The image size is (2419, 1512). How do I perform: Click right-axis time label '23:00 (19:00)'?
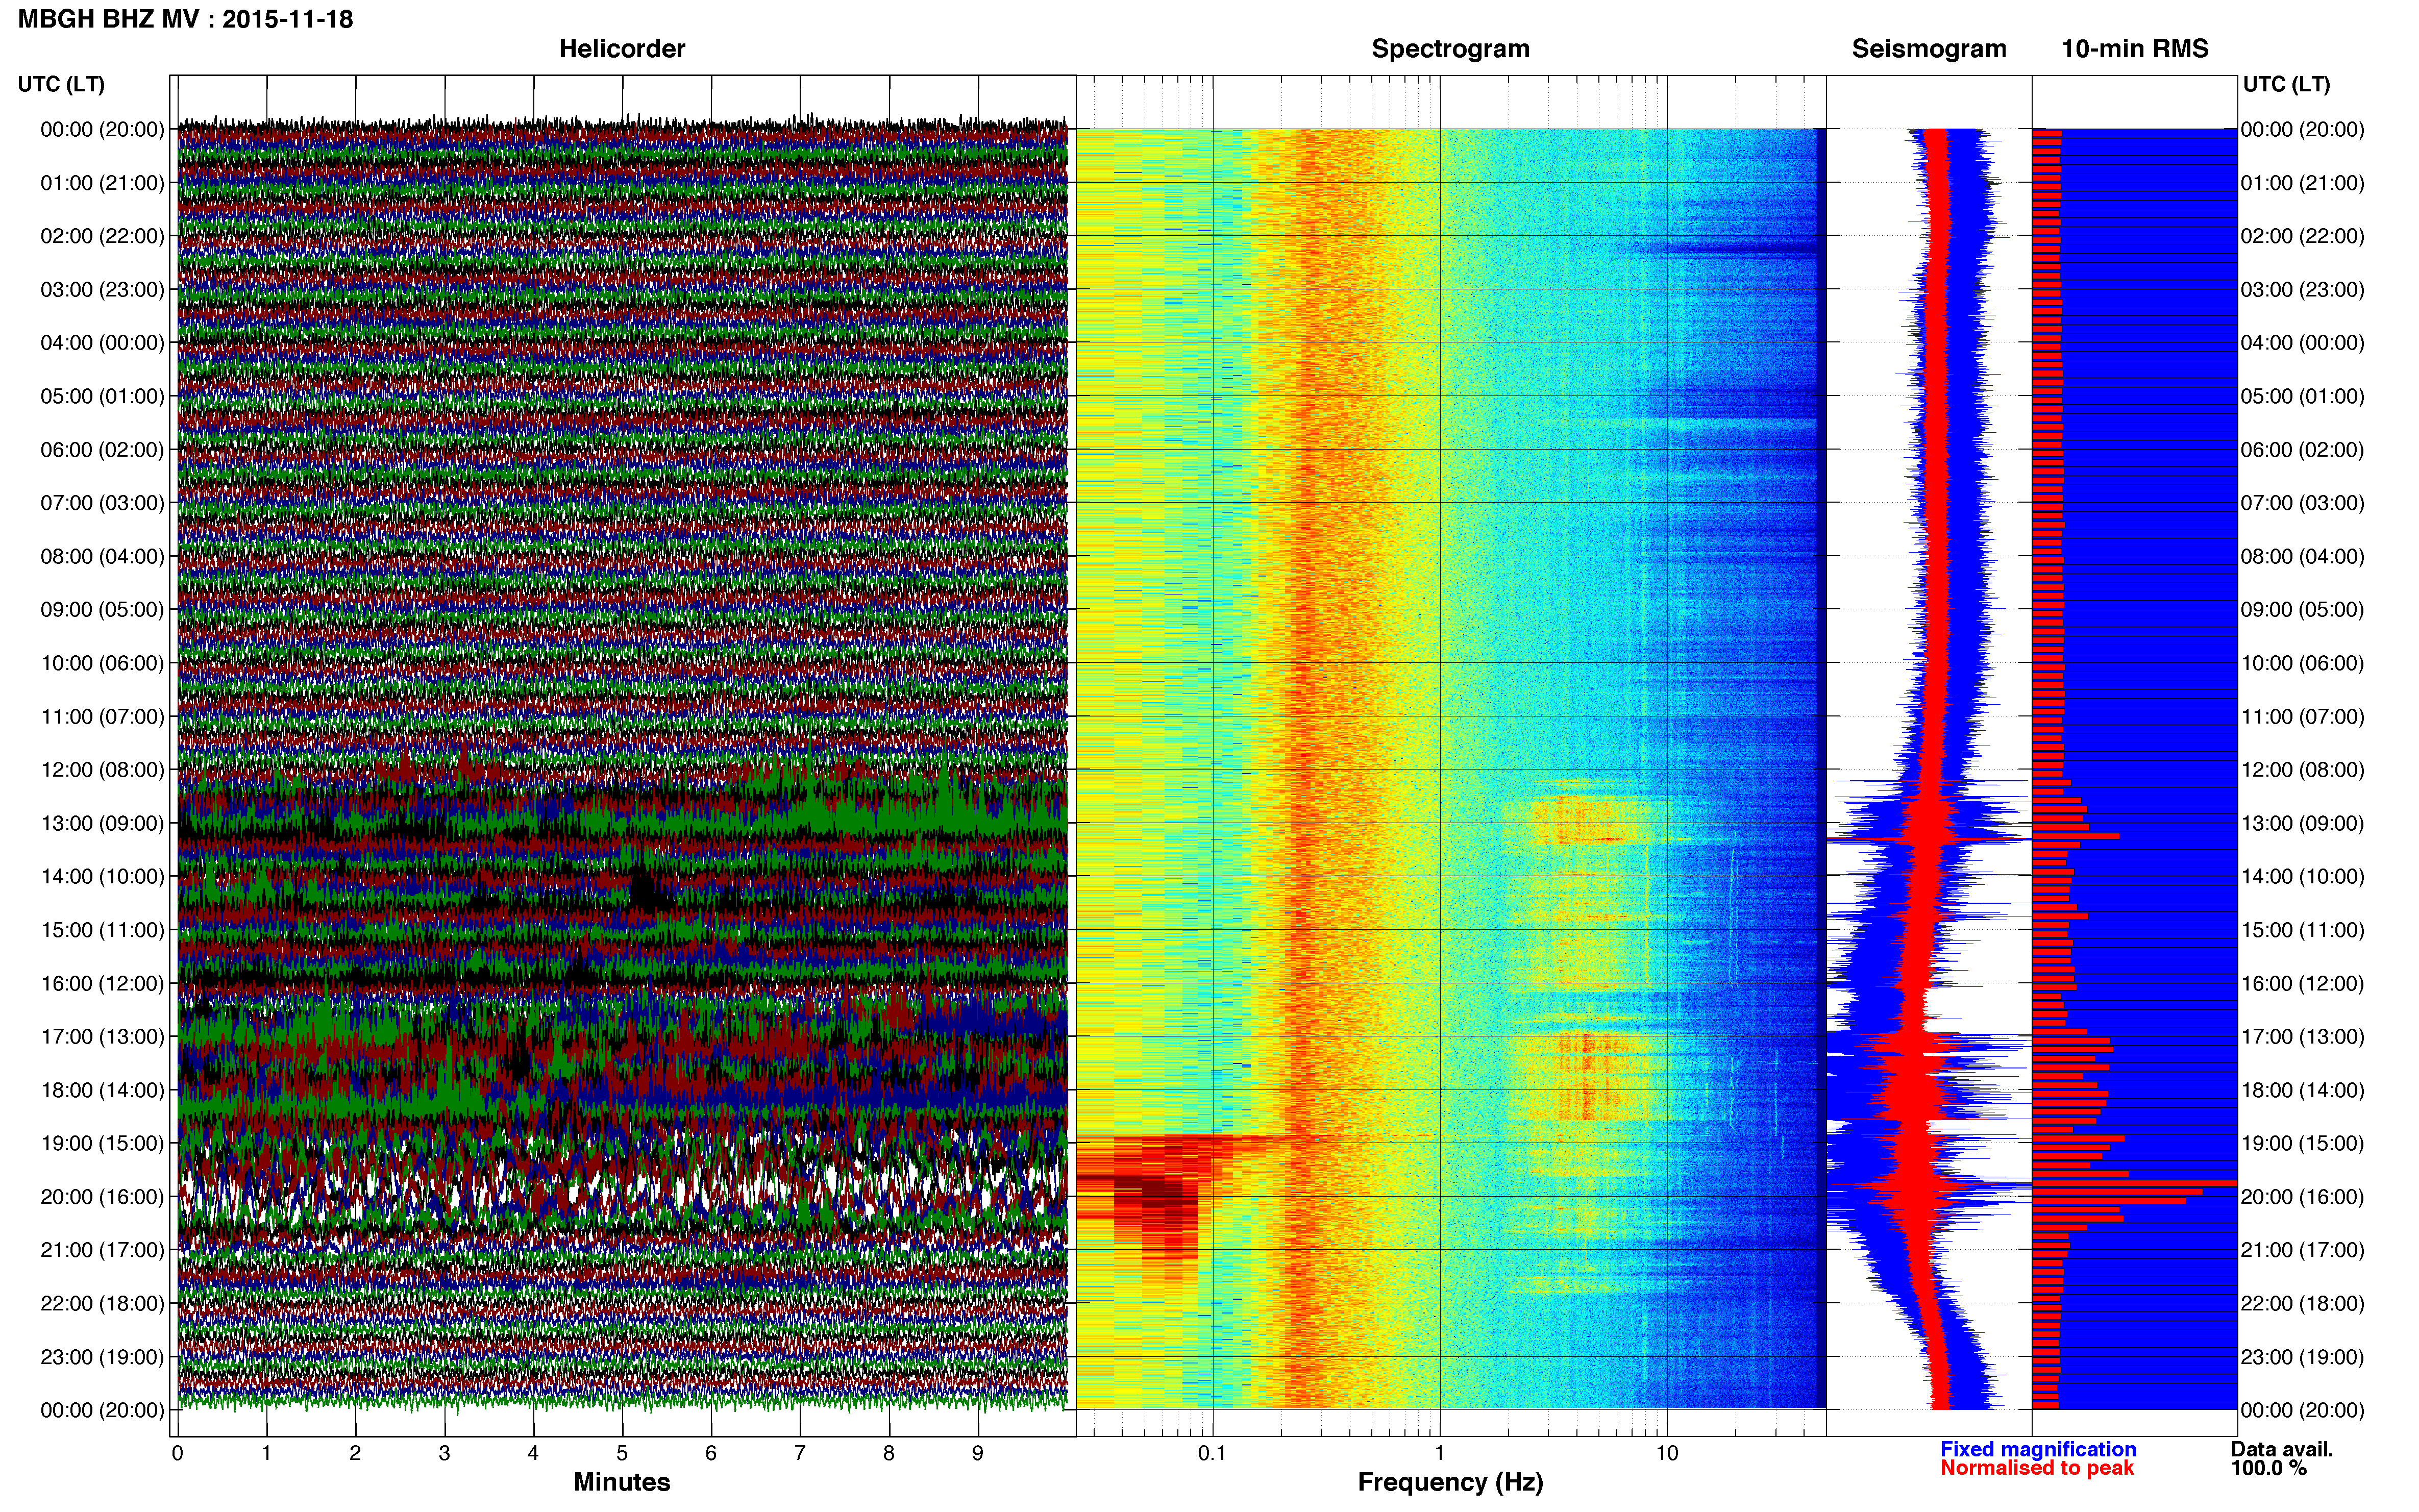coord(2303,1357)
